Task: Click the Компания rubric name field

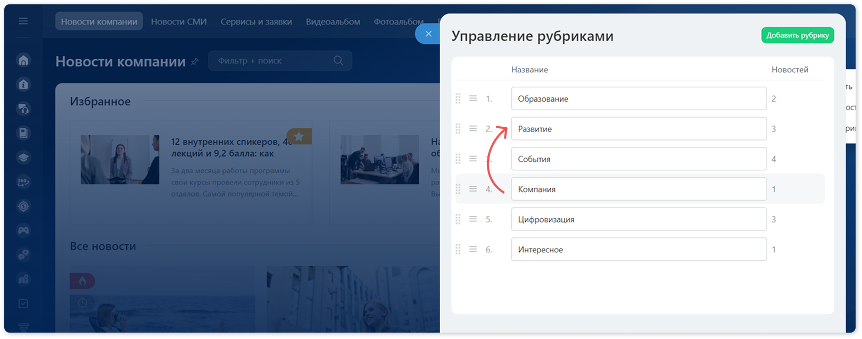Action: pyautogui.click(x=639, y=189)
